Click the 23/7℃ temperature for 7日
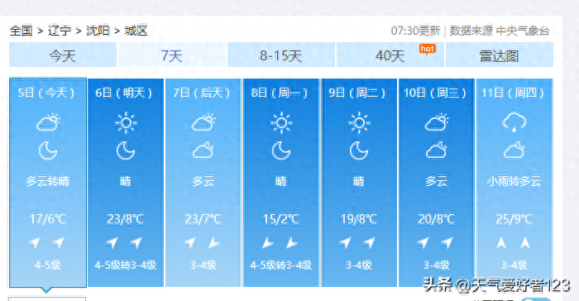579x301 pixels. pos(203,219)
